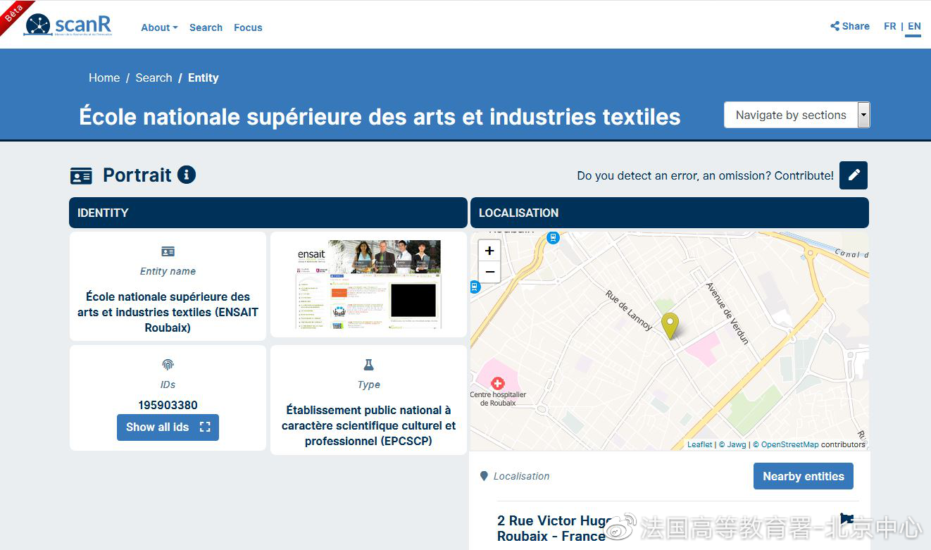Share this entity page

pos(850,26)
